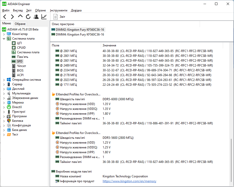Click the Звіт report document icon

click(56, 17)
